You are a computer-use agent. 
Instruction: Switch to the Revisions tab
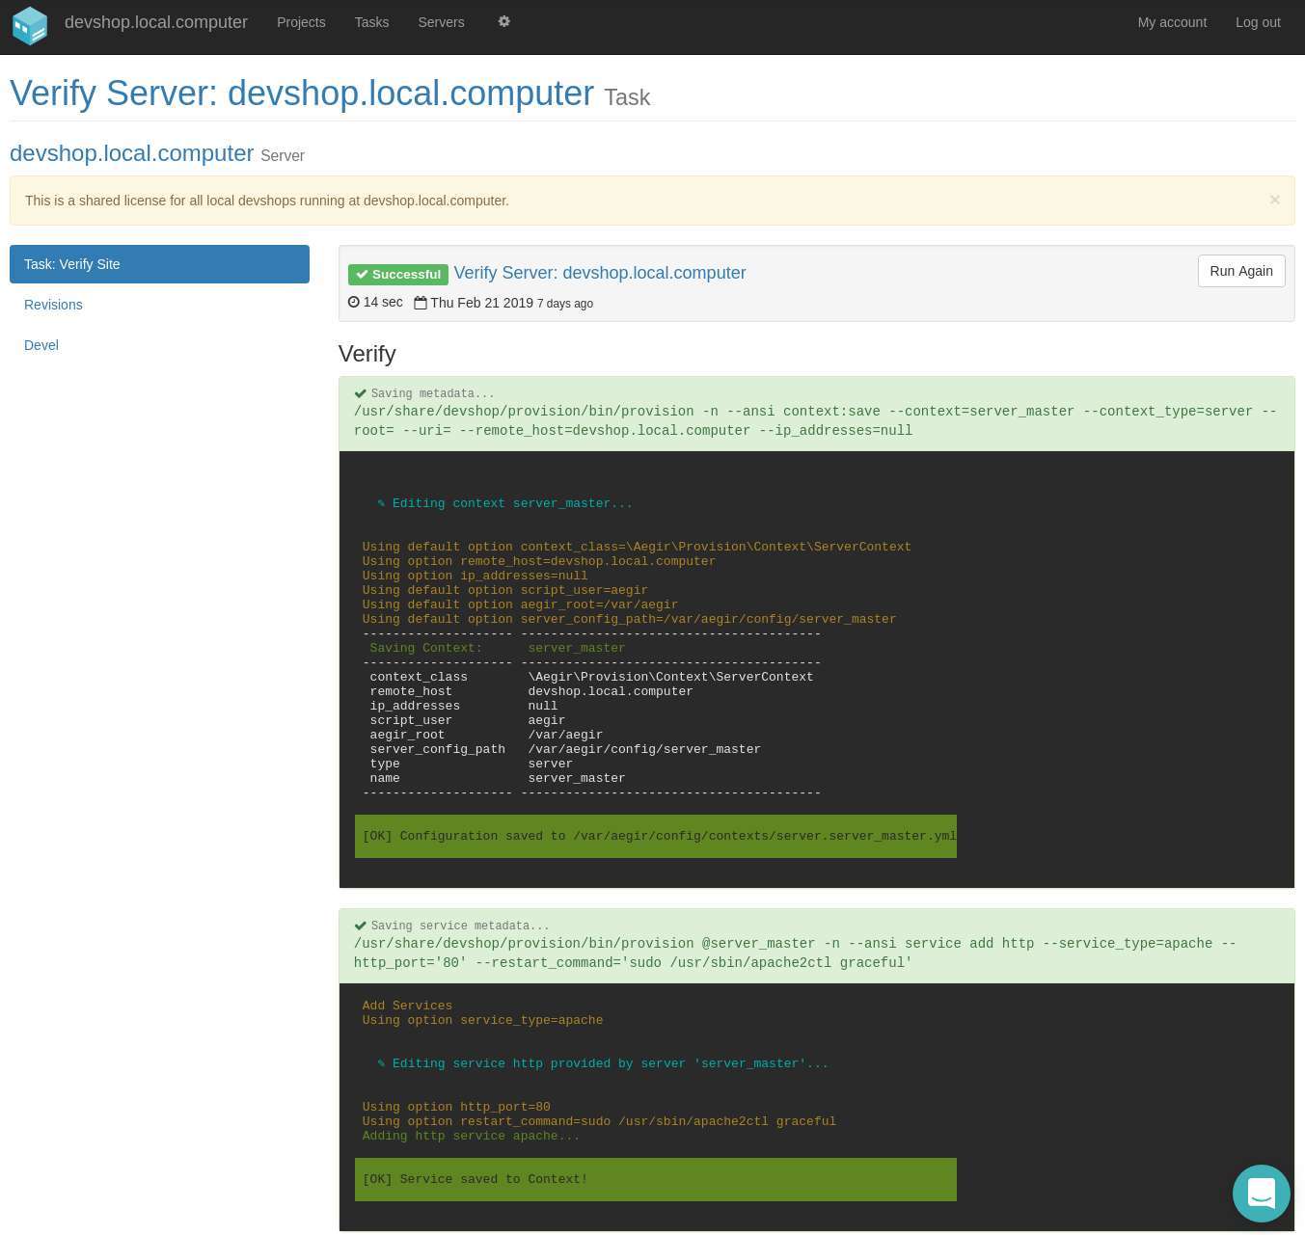coord(53,305)
